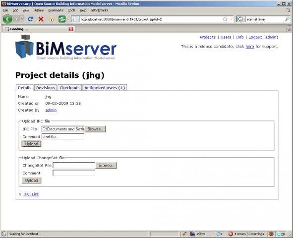This screenshot has height=238, width=293.
Task: Click the ChangeSet Comment field
Action: pyautogui.click(x=74, y=173)
